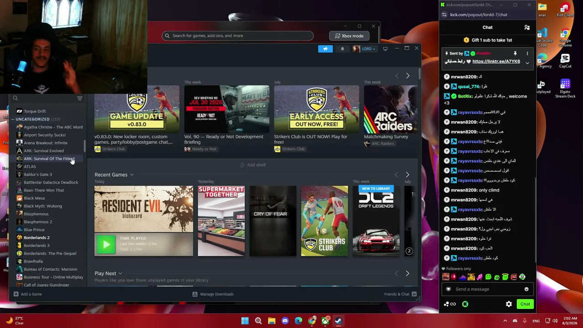
Task: Select Borderlands 2 in library list
Action: coord(36,238)
